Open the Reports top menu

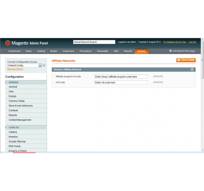128,51
